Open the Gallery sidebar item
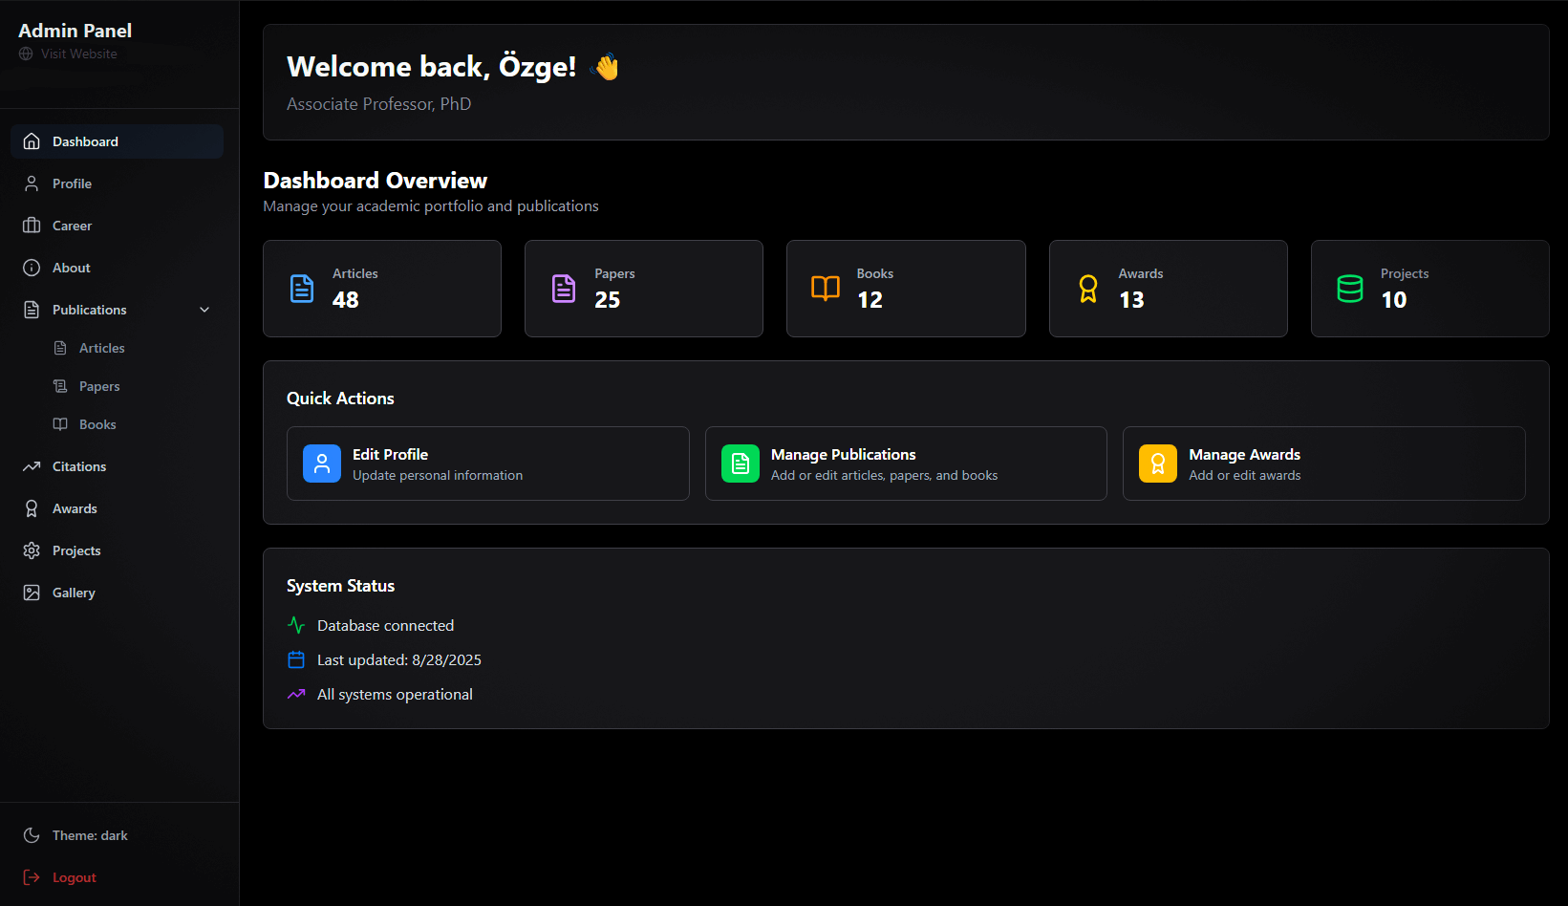The image size is (1568, 906). coord(118,593)
